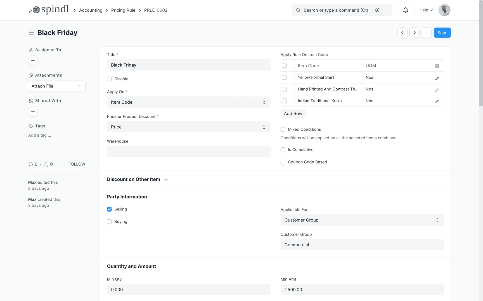483x301 pixels.
Task: Click the notification bell icon
Action: point(406,10)
